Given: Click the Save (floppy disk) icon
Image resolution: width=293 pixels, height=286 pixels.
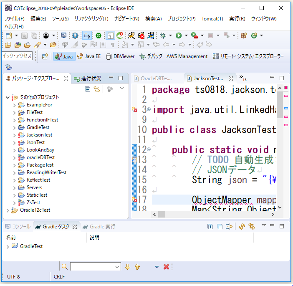Looking at the screenshot, I should (24, 35).
